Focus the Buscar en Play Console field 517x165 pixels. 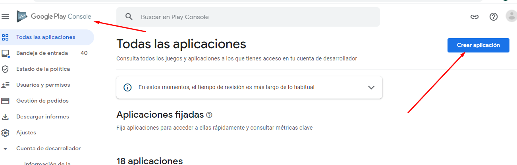(x=254, y=17)
